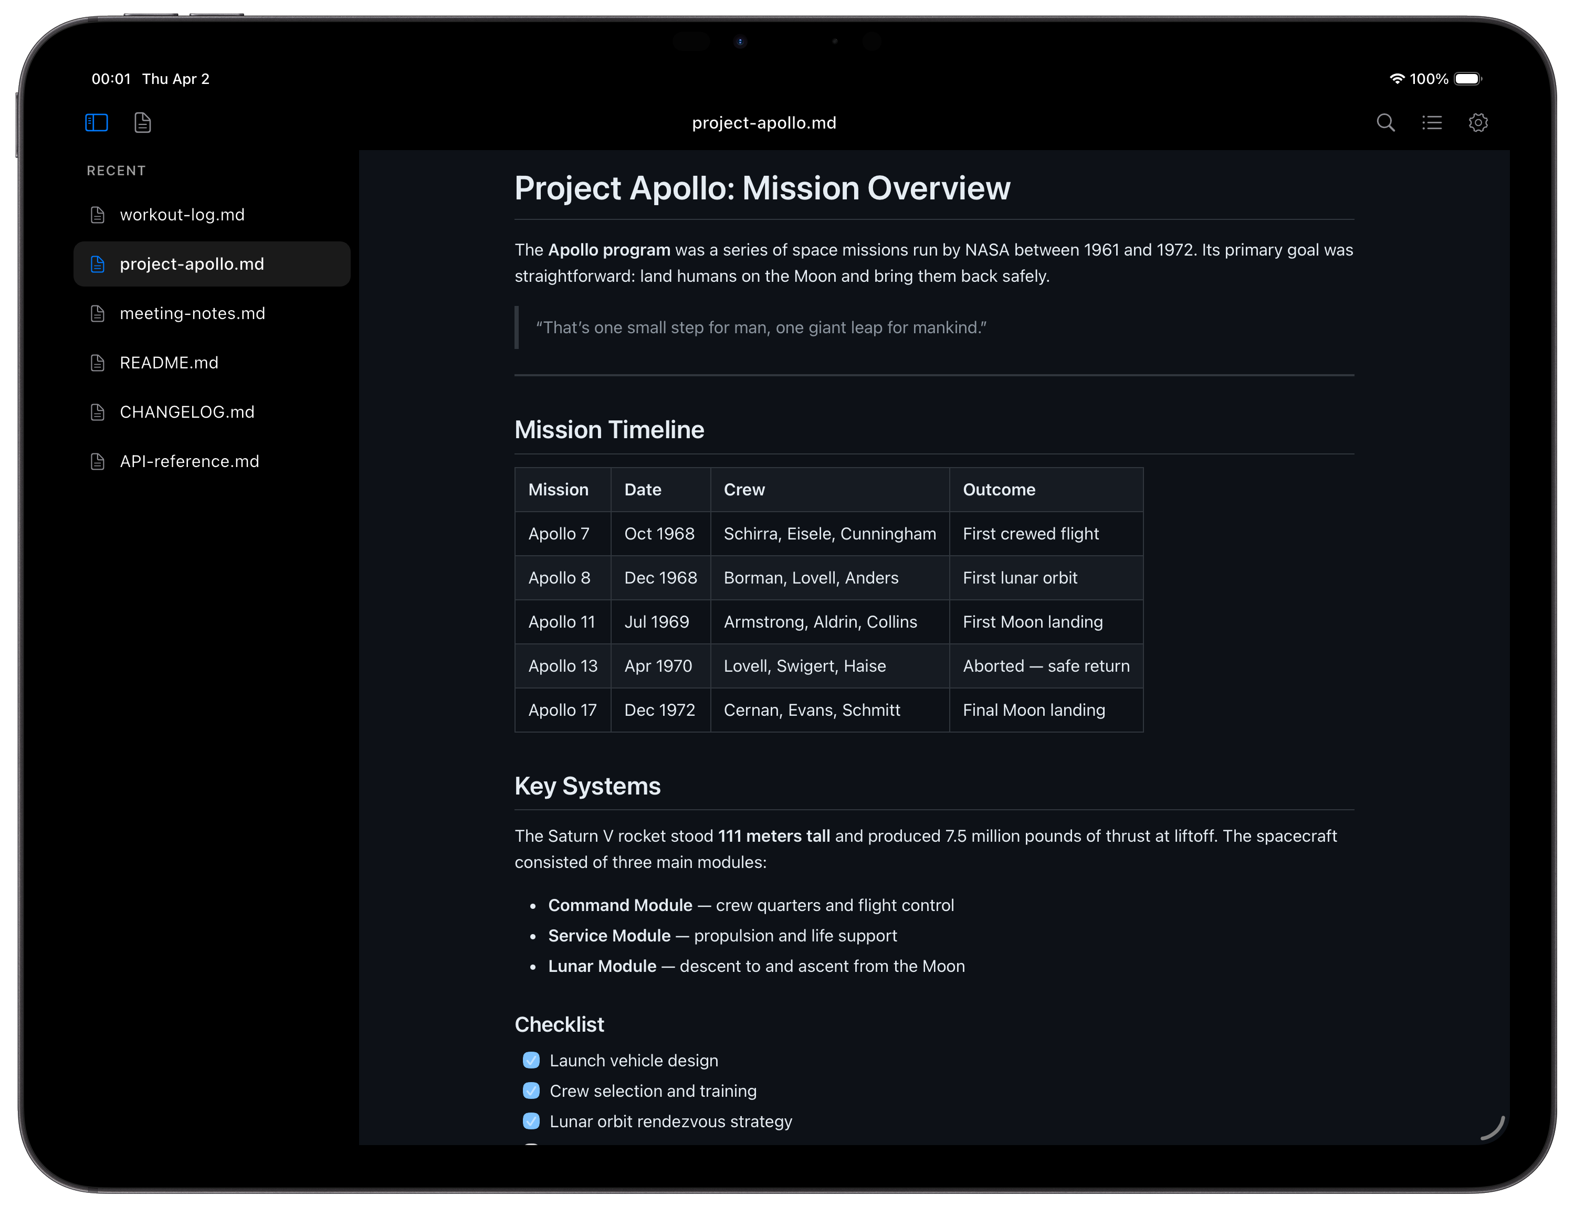Open API-reference.md file

[212, 461]
